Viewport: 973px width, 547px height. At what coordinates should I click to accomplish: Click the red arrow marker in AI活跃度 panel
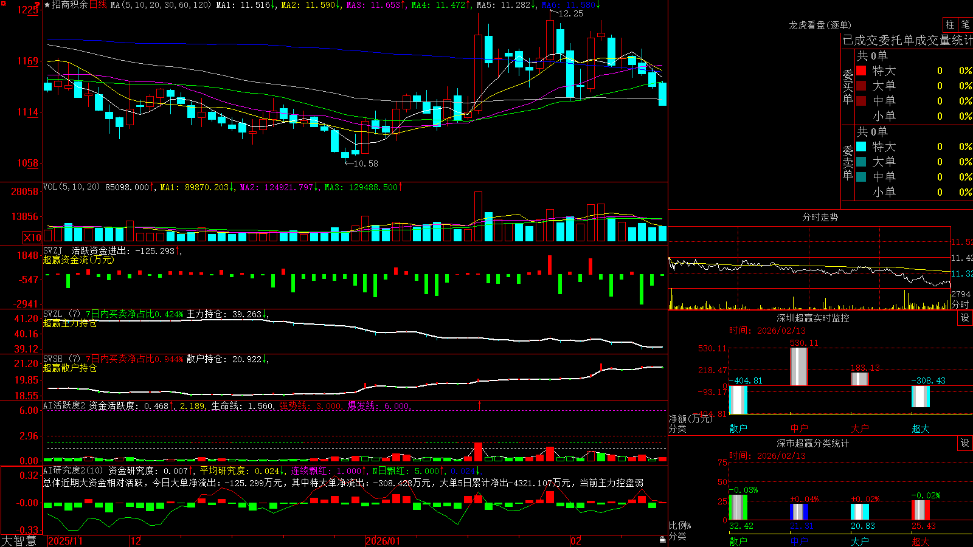[479, 405]
